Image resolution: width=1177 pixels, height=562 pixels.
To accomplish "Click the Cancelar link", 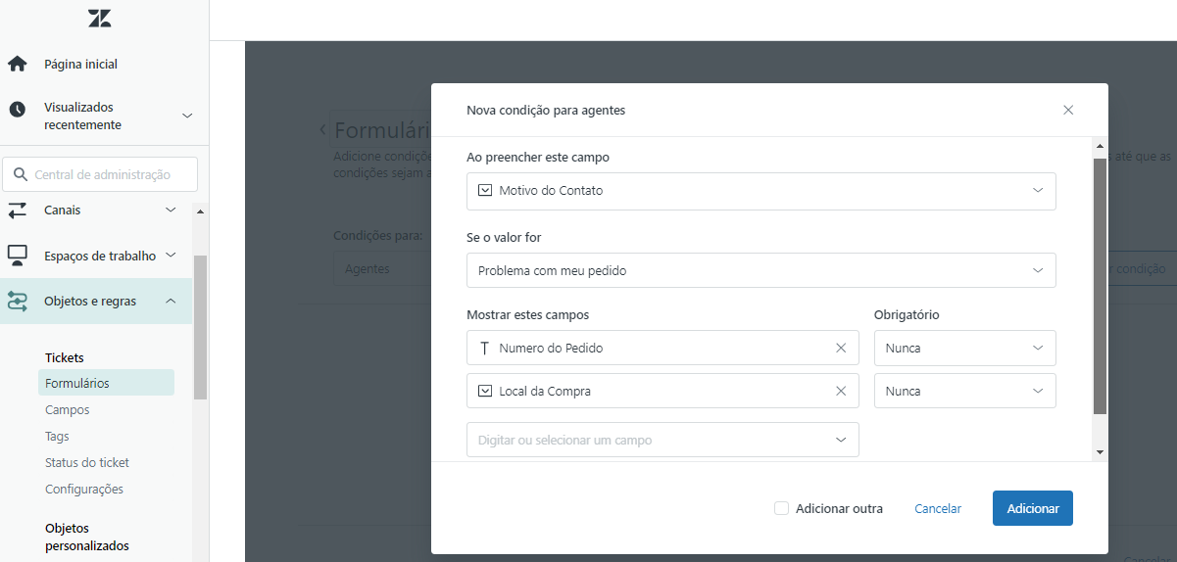I will 938,508.
